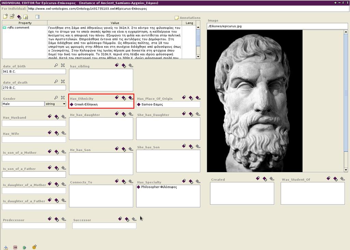Add an existing instance to has_sibling

point(124,65)
